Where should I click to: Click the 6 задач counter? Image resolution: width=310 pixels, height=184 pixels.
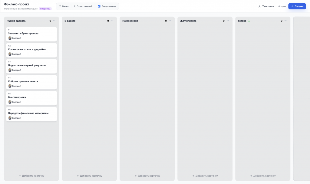coord(282,6)
